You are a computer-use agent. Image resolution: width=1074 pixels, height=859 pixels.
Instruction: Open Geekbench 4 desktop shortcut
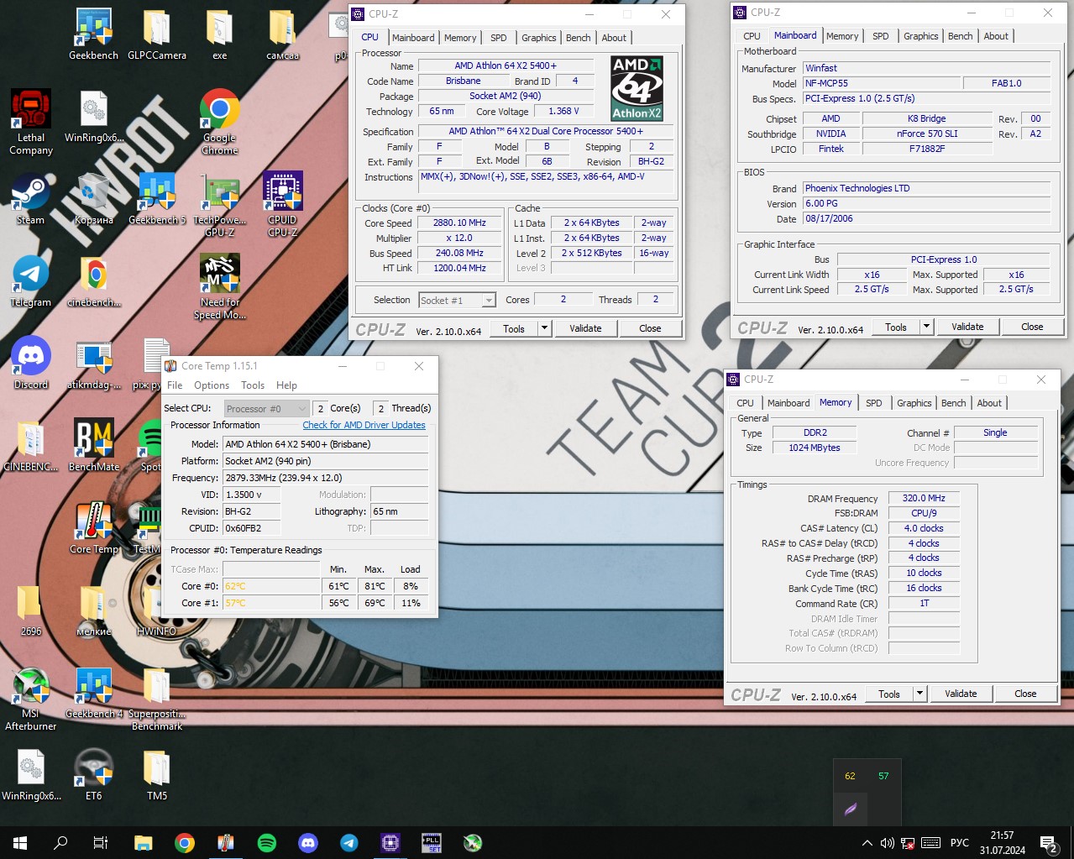click(x=93, y=694)
